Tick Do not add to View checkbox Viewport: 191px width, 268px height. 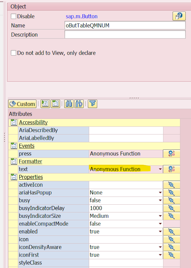[13, 53]
